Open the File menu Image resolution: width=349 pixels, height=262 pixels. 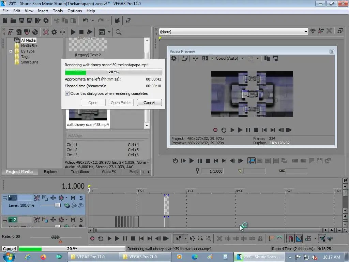5,11
